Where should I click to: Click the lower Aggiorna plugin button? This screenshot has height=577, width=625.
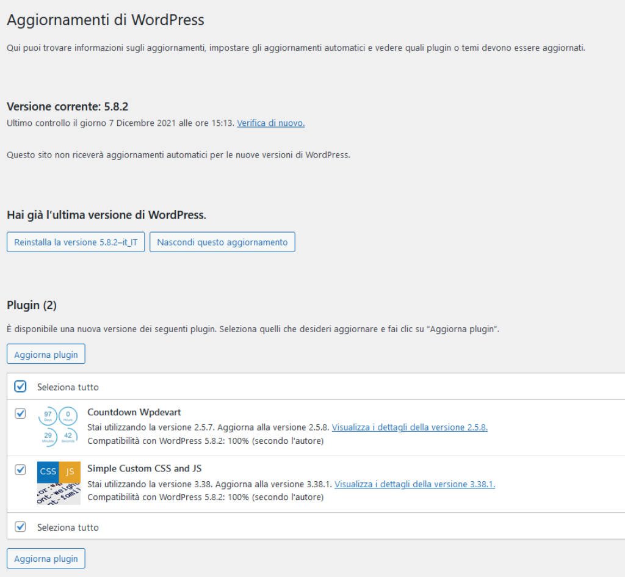click(x=46, y=558)
